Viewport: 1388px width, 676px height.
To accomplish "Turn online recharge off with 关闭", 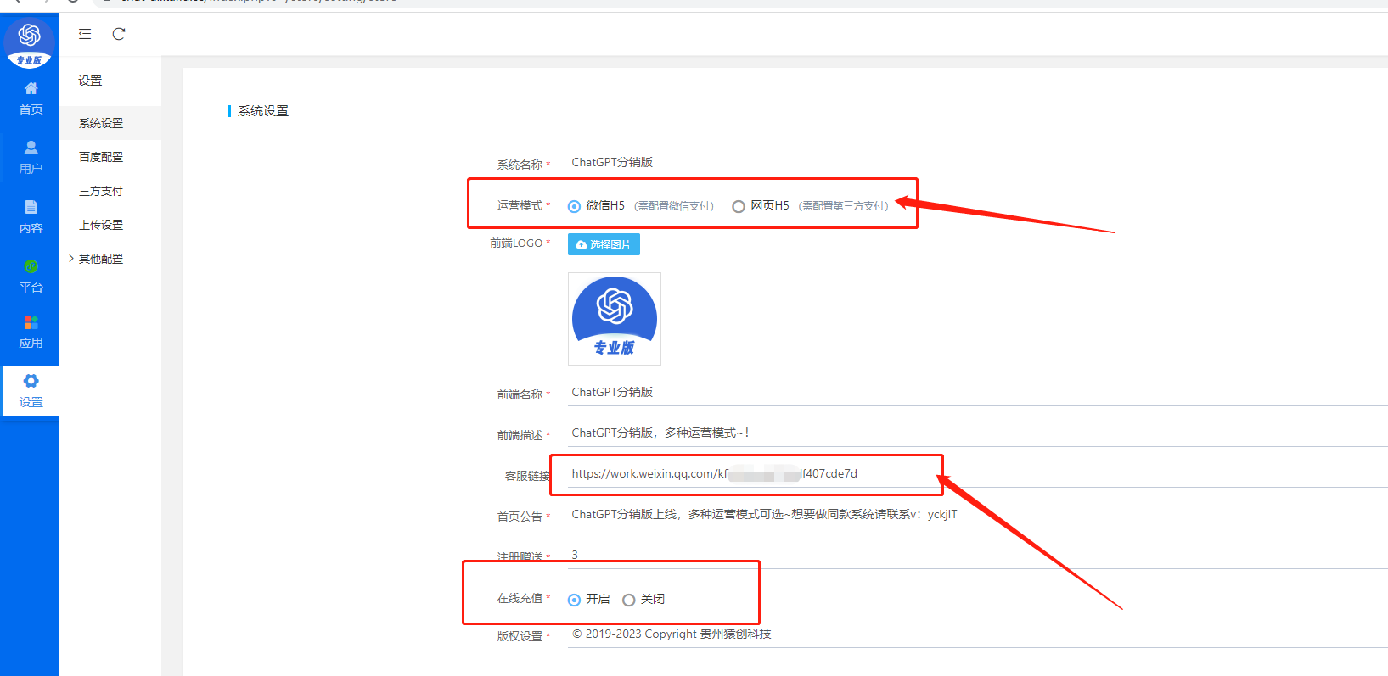I will coord(629,600).
